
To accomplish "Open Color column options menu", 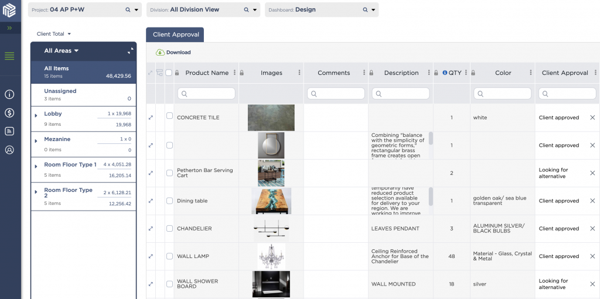I will point(531,73).
